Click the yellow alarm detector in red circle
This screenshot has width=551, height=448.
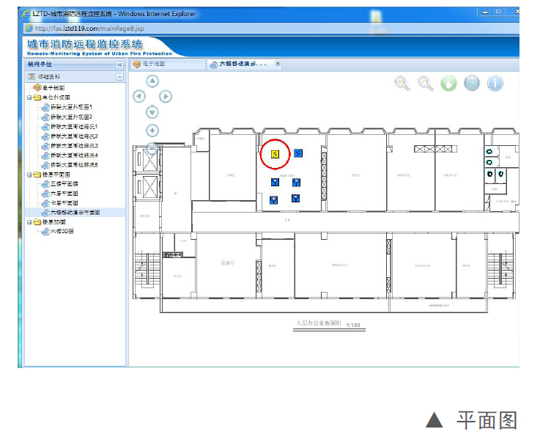coord(274,154)
